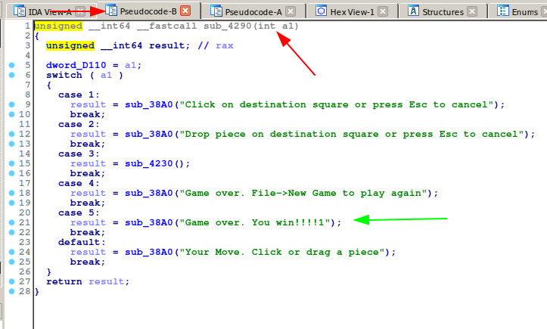The height and width of the screenshot is (329, 547).
Task: Close the Hex View-1 tab
Action: pyautogui.click(x=383, y=11)
